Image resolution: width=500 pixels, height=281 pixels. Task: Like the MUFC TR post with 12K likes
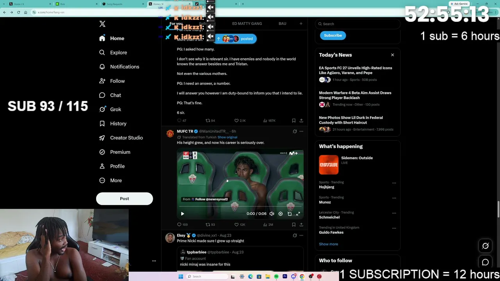[239, 224]
